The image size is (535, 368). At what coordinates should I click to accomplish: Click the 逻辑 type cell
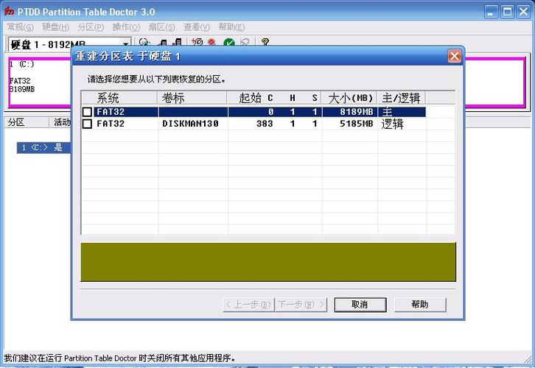tap(392, 124)
